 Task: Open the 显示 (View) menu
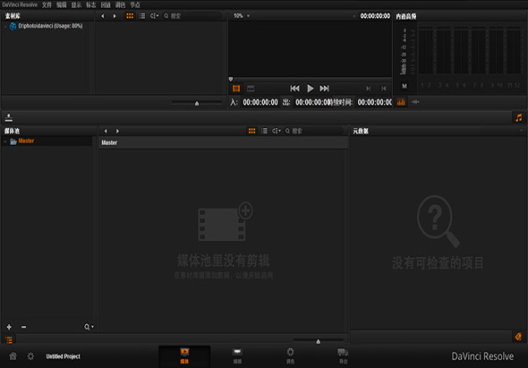pos(76,4)
